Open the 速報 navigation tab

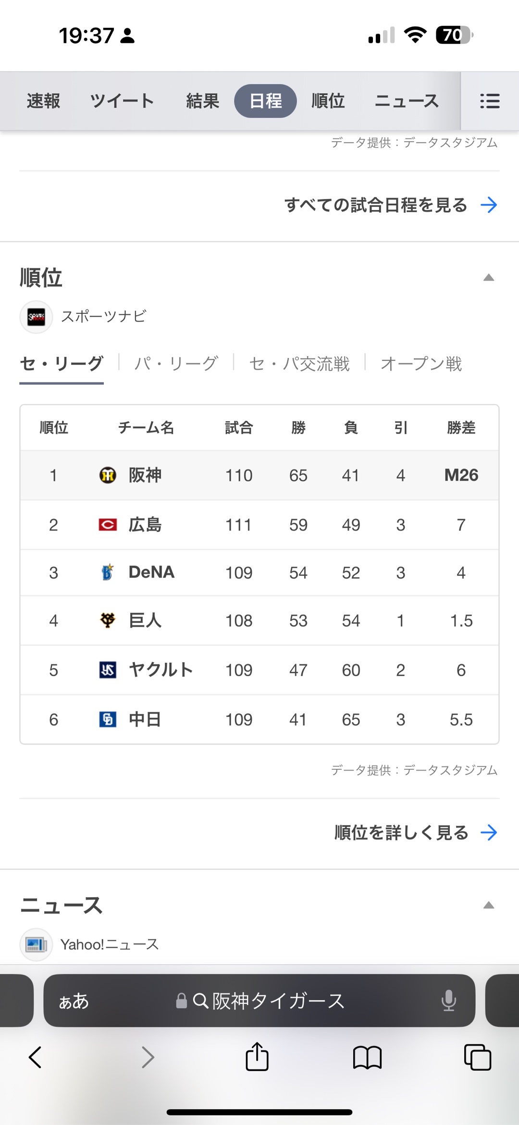[43, 101]
